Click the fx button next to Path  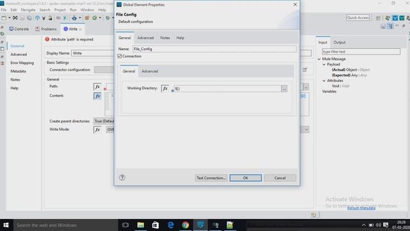click(97, 87)
